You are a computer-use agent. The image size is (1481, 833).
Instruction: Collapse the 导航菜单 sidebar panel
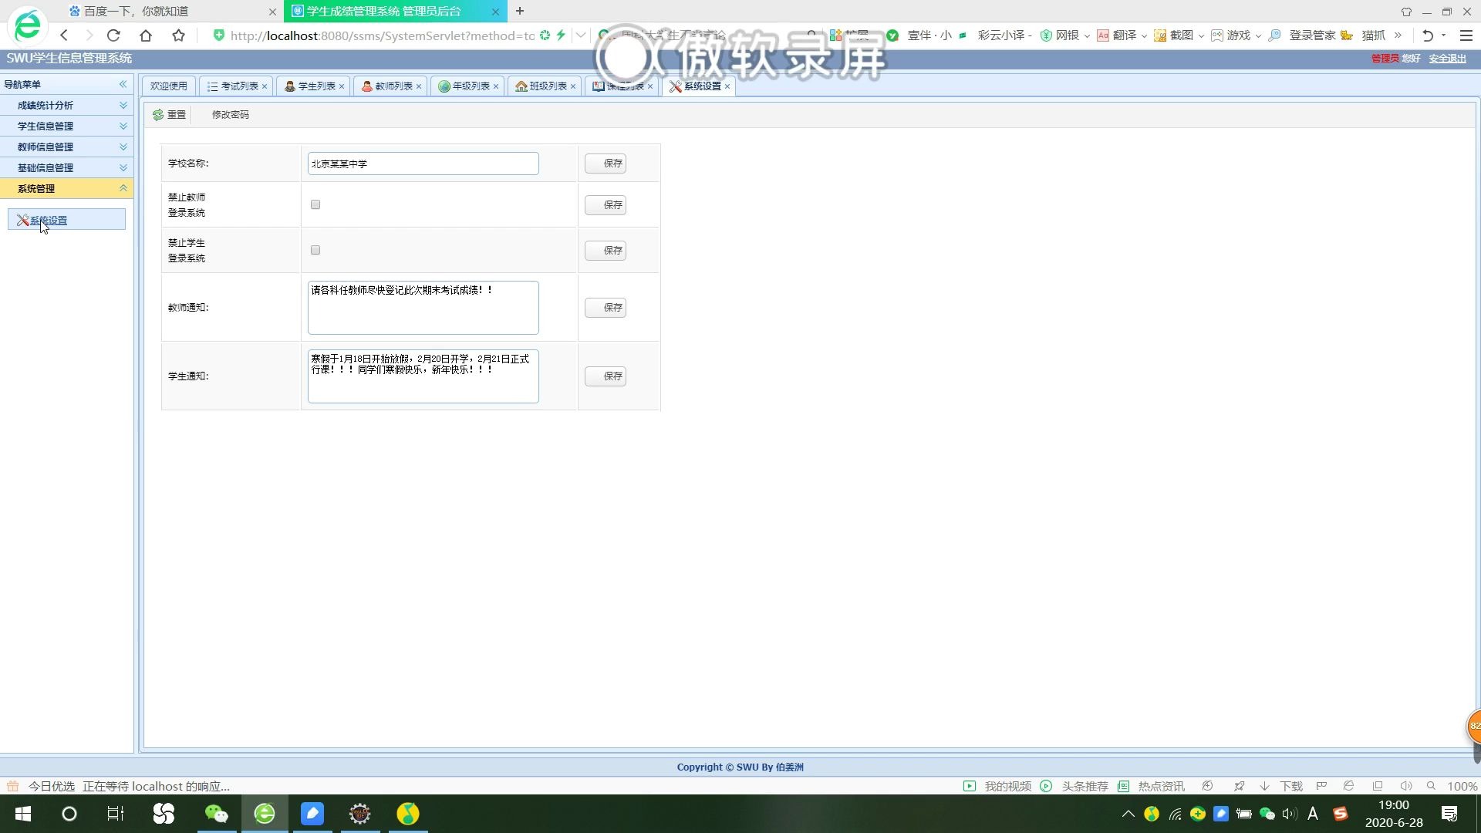[123, 84]
